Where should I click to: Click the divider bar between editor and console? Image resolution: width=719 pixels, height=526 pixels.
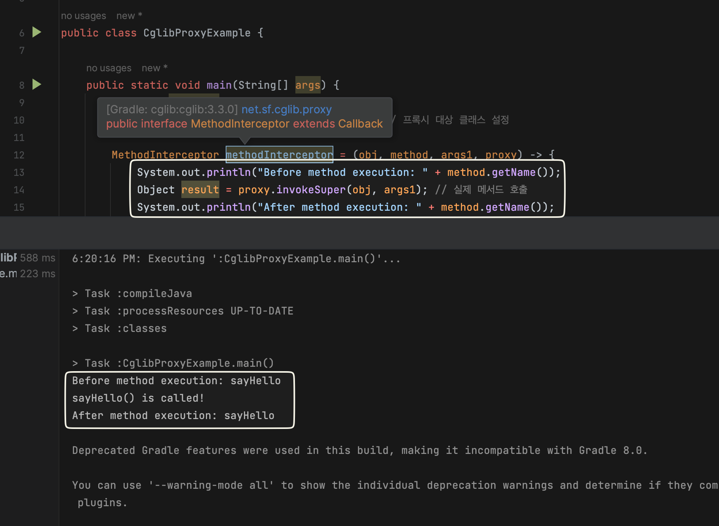(x=359, y=233)
